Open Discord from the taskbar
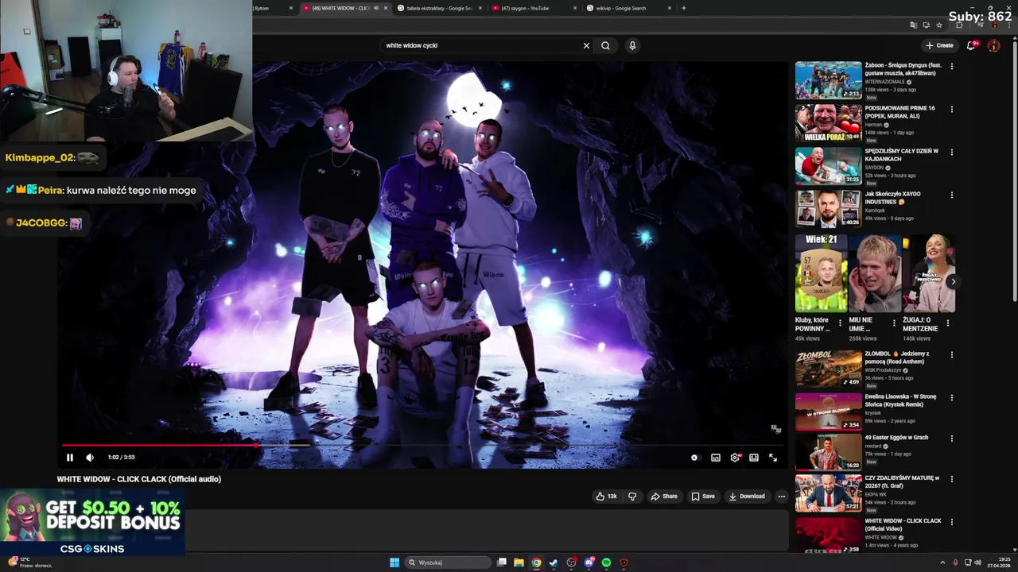 pos(589,562)
